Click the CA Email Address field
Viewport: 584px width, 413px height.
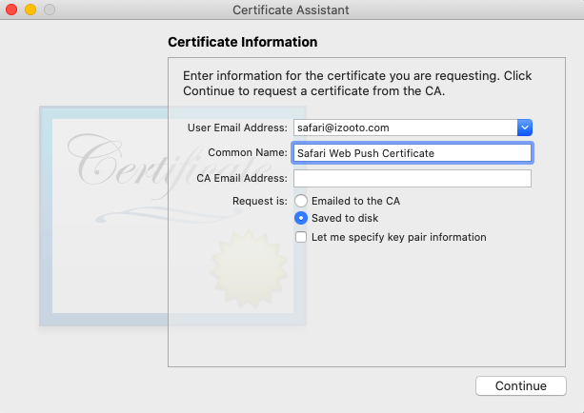(413, 178)
